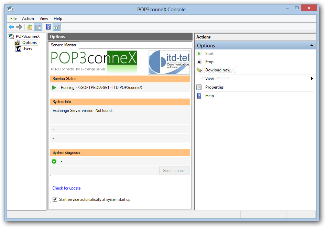Expand the View submenu arrow
Viewport: 326px width, 228px height.
312,79
